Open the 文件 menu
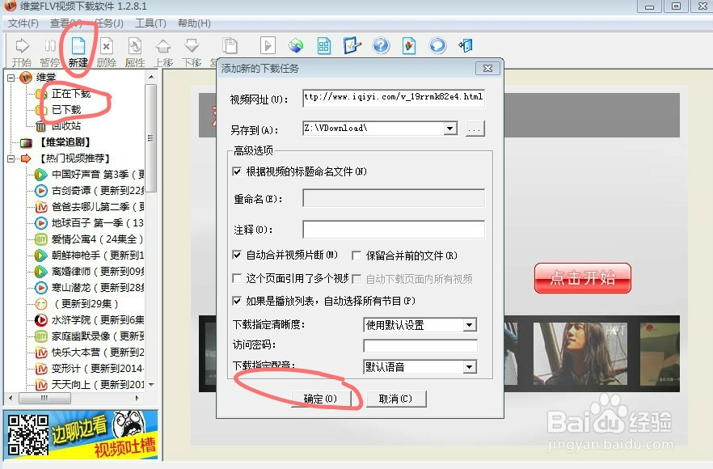The height and width of the screenshot is (469, 713). (21, 23)
